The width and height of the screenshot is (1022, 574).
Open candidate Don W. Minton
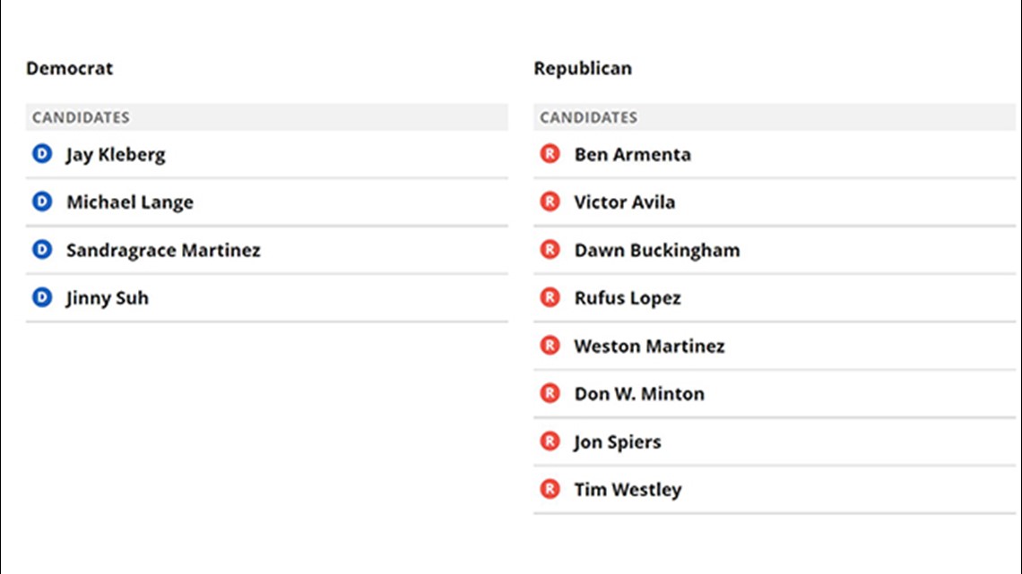pyautogui.click(x=638, y=394)
